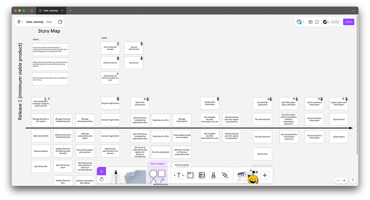Viewport: 370px width, 200px height.
Task: Open more tools with the plus button
Action: click(x=265, y=175)
